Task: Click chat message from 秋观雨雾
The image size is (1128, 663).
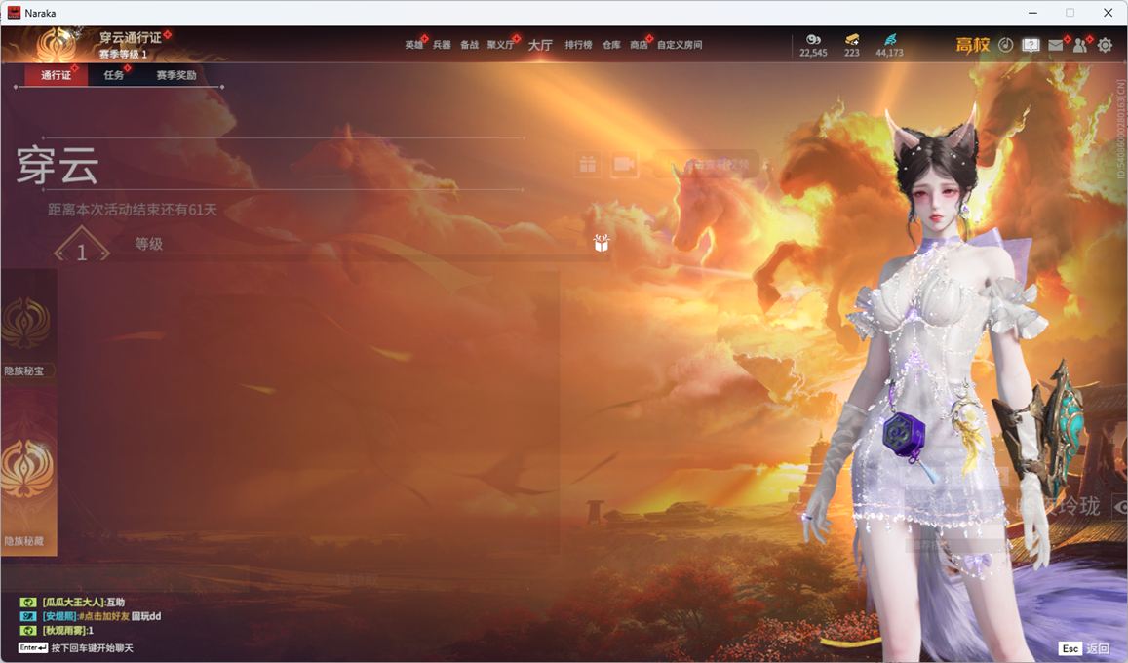Action: (67, 631)
